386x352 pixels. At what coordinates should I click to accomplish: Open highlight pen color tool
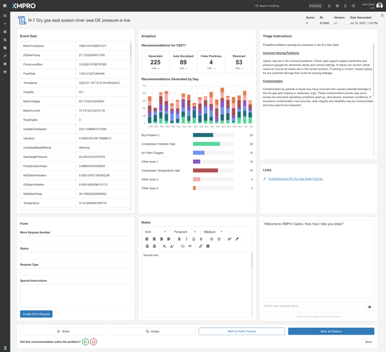tap(237, 239)
